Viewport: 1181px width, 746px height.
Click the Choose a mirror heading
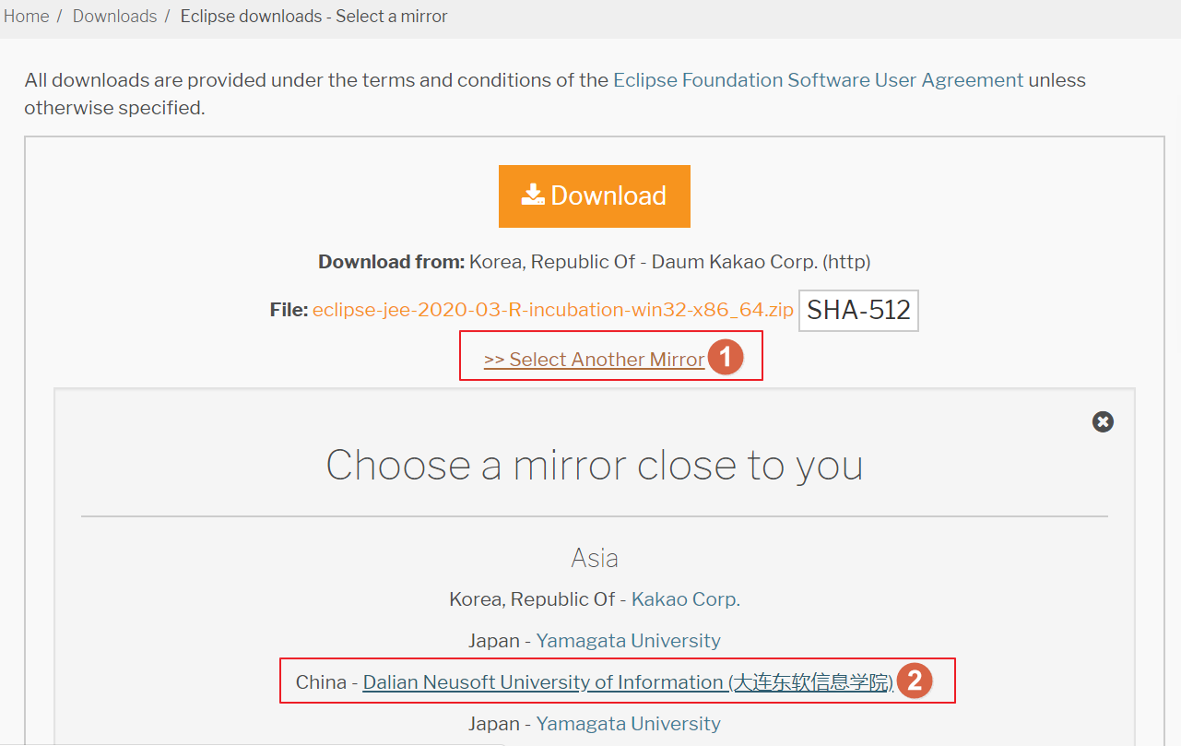[594, 465]
